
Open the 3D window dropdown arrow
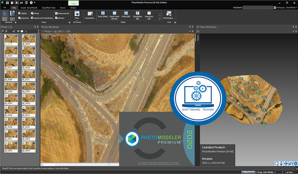pos(293,31)
